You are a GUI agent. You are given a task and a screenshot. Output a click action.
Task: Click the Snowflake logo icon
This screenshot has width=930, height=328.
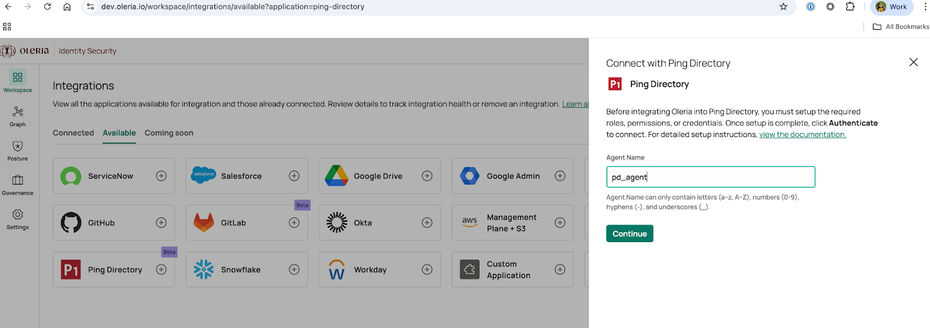pos(203,269)
